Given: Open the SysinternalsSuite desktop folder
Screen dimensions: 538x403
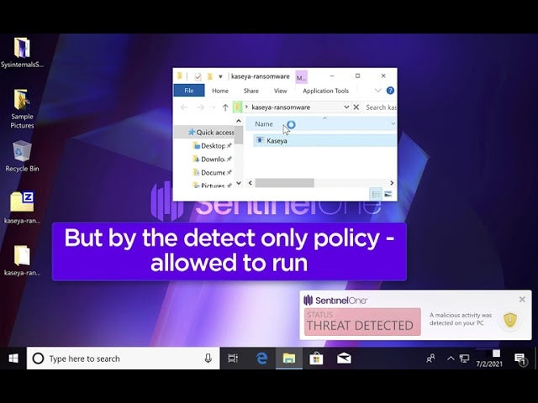Looking at the screenshot, I should point(22,49).
